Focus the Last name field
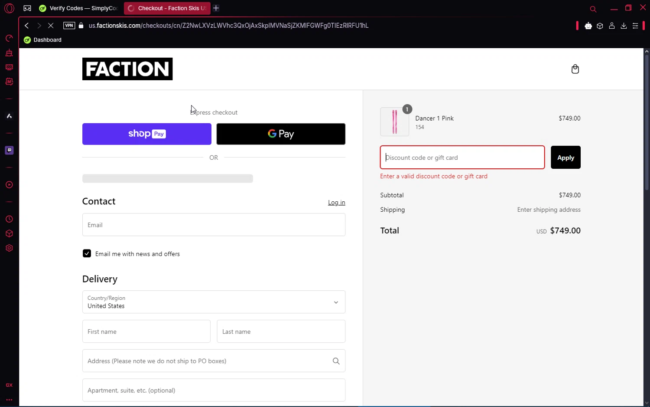 [281, 332]
